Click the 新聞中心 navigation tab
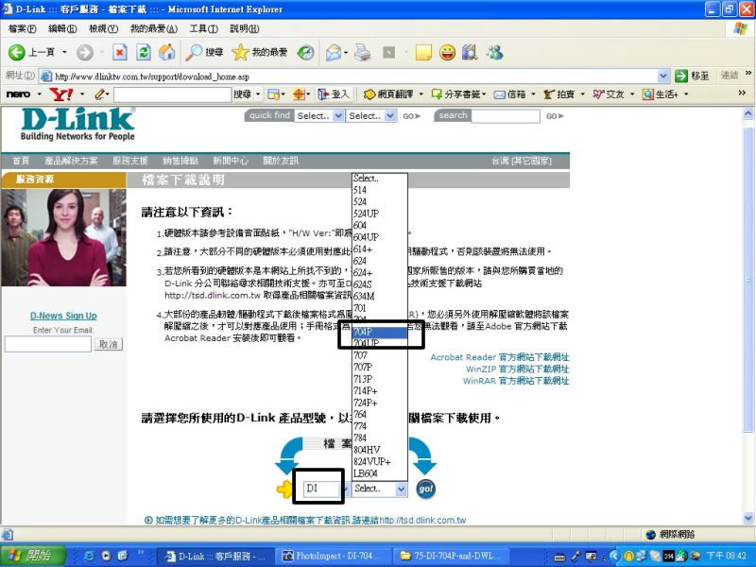Image resolution: width=756 pixels, height=567 pixels. 231,161
